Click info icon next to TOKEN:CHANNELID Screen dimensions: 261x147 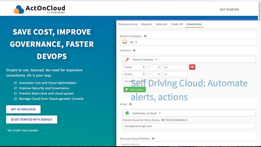tap(163, 120)
